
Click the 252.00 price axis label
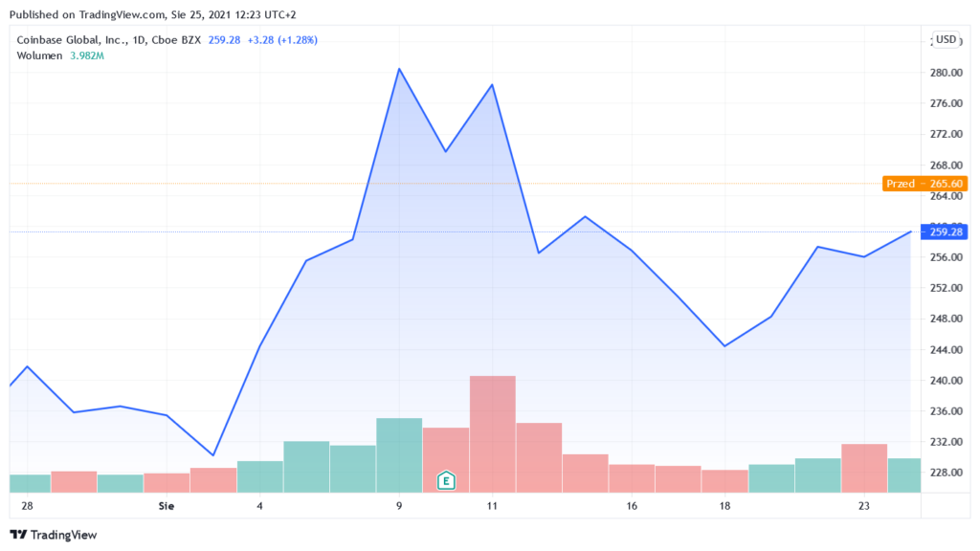tap(947, 288)
